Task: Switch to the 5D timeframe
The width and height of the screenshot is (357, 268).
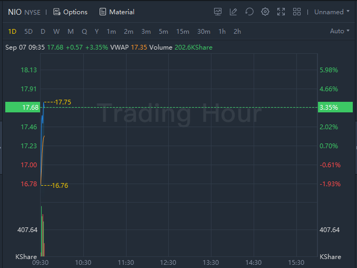Action: (28, 31)
